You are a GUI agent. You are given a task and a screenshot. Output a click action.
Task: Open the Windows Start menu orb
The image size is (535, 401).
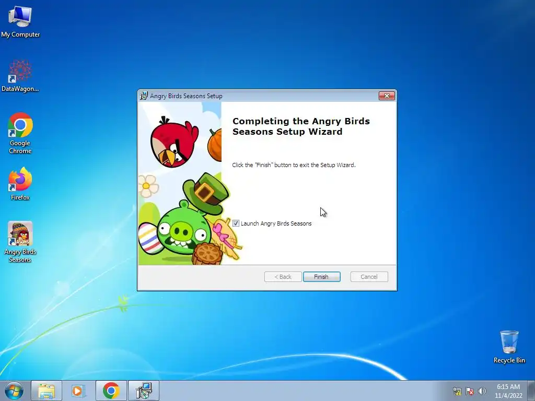14,391
